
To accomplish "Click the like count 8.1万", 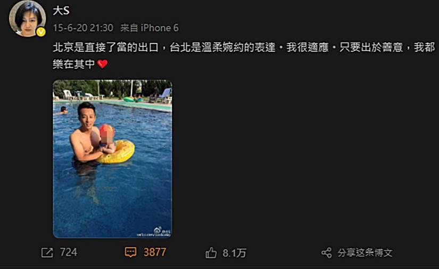I will point(234,253).
